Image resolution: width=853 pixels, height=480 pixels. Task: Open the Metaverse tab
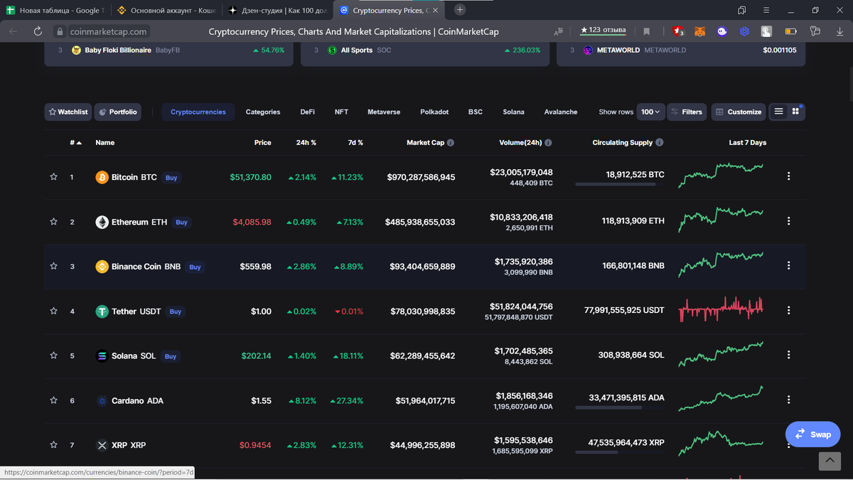point(384,112)
